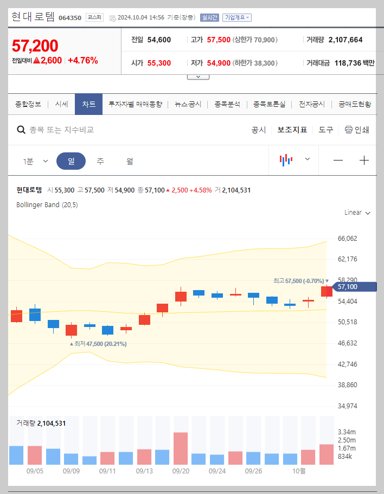The image size is (384, 494).
Task: Zoom out using the minus icon
Action: (x=338, y=160)
